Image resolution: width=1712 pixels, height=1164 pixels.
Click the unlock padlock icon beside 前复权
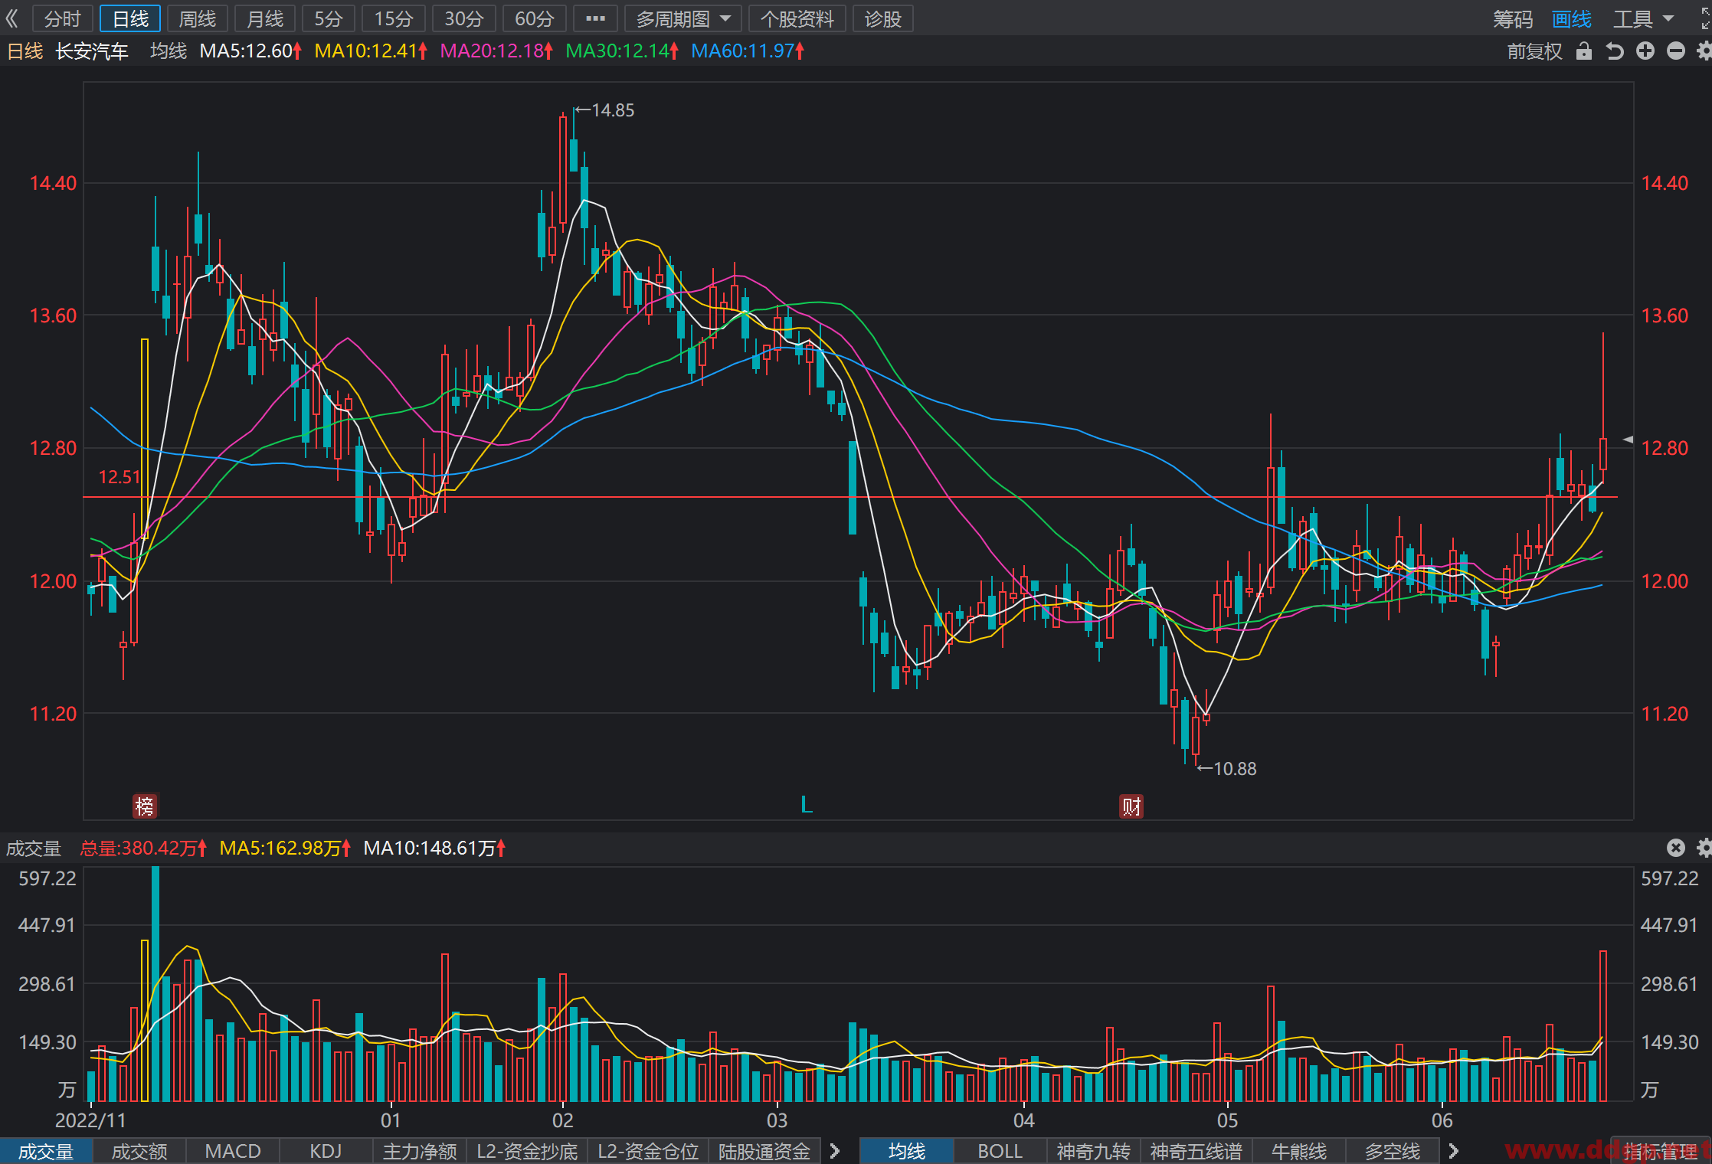point(1584,51)
